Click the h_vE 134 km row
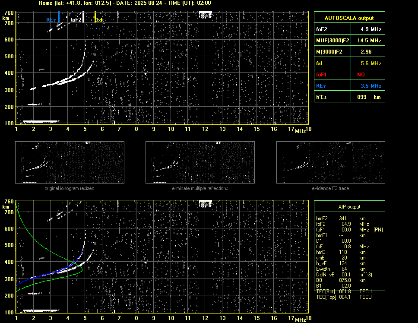Screen dimensions: 418x323 click(341, 263)
